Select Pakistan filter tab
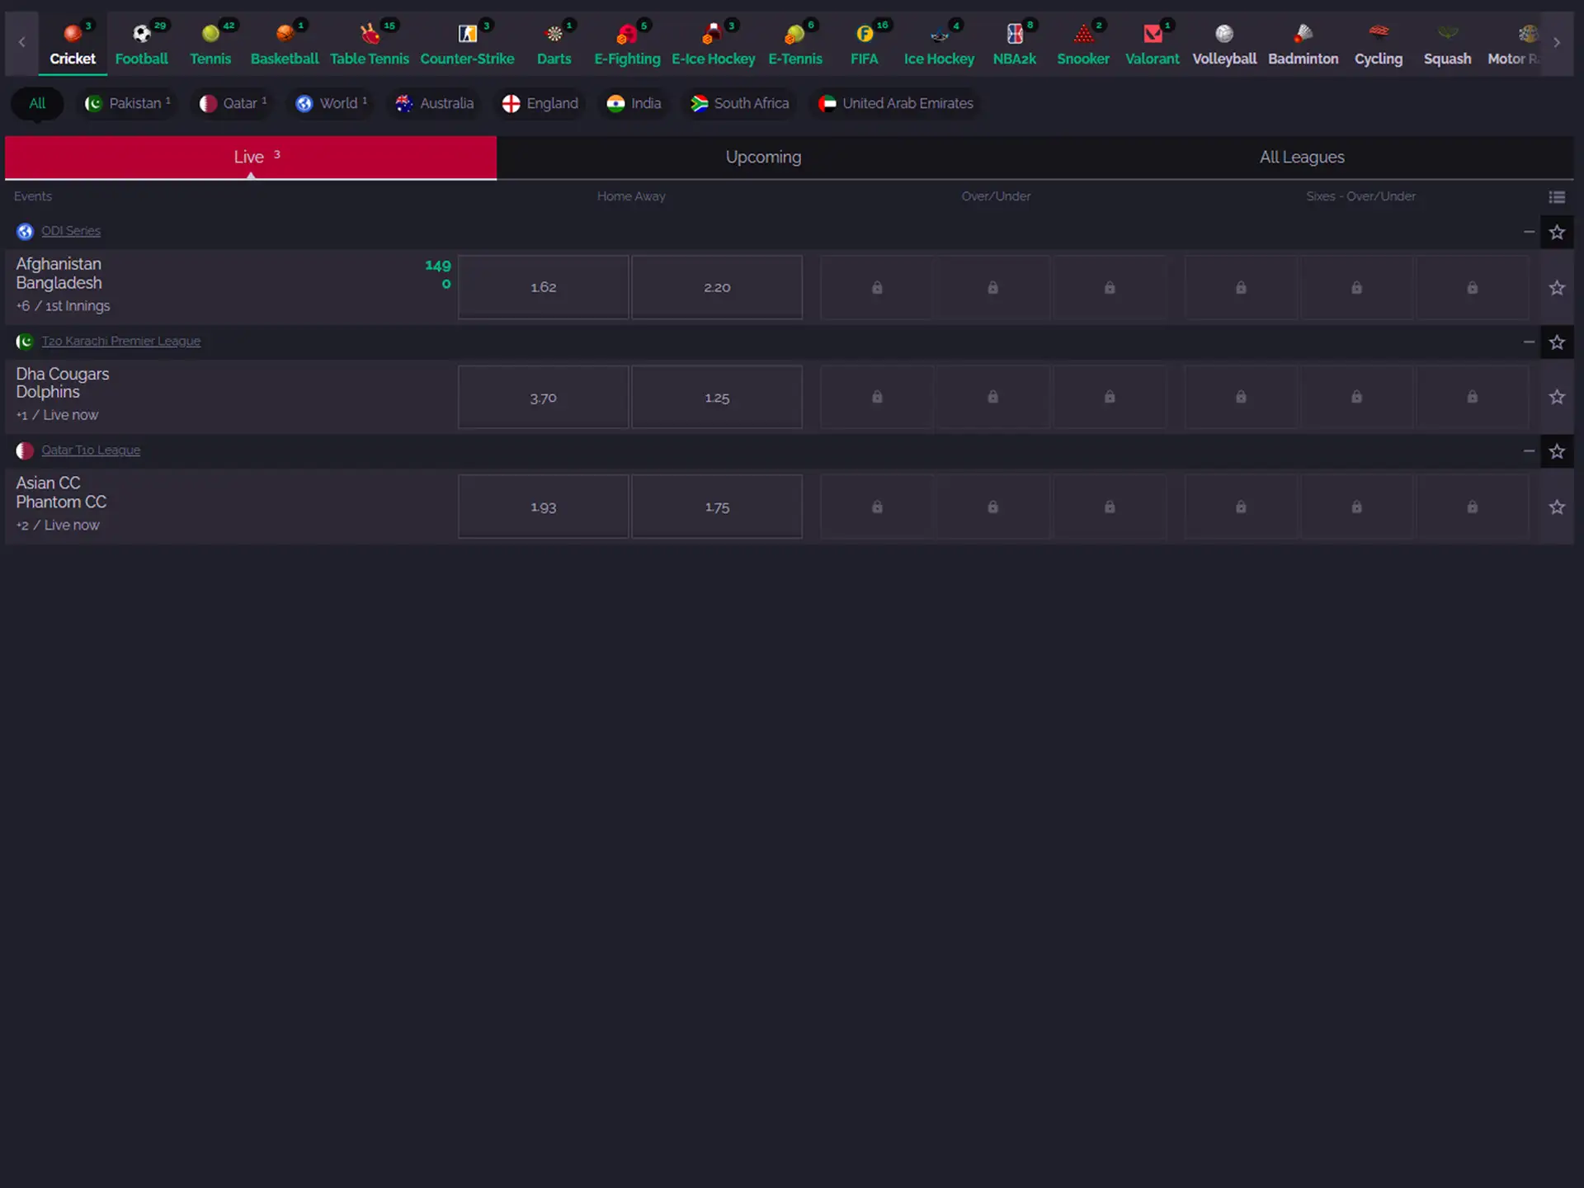Image resolution: width=1584 pixels, height=1188 pixels. click(x=129, y=104)
